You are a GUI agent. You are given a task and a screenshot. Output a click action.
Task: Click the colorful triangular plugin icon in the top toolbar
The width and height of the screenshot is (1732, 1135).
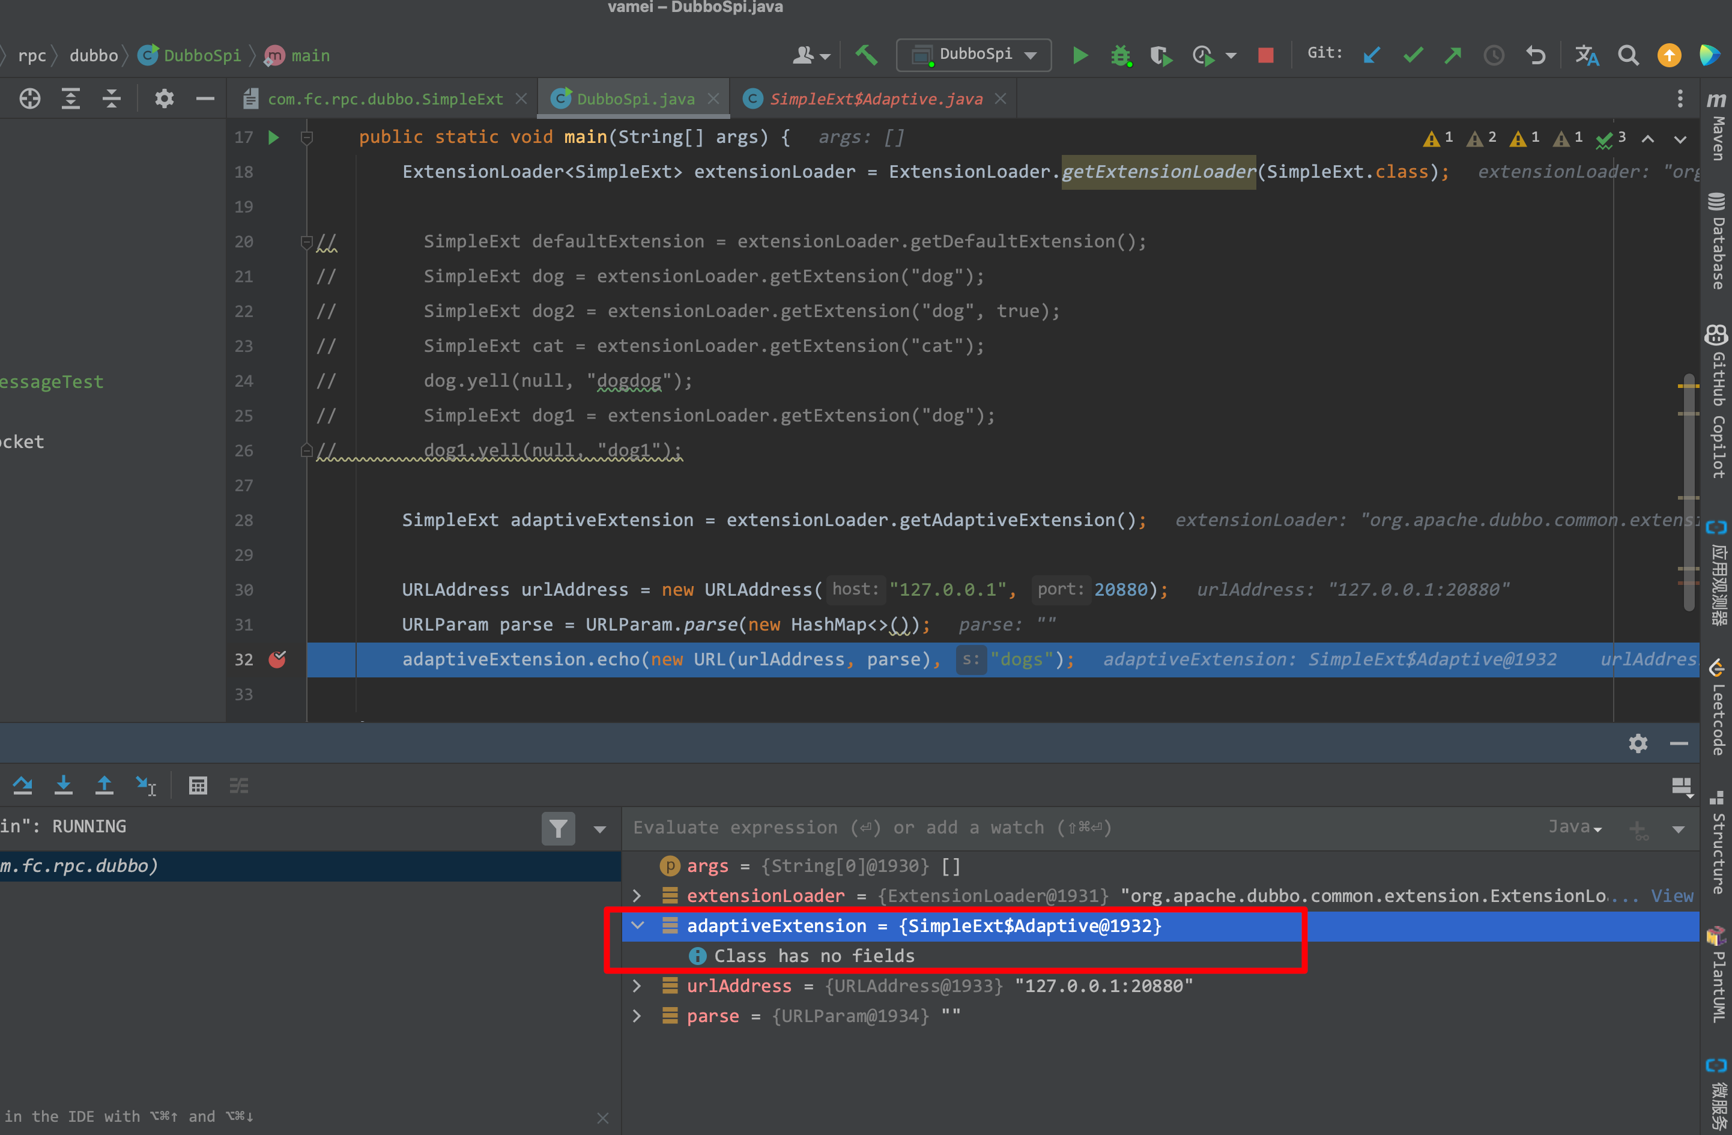coord(1710,55)
